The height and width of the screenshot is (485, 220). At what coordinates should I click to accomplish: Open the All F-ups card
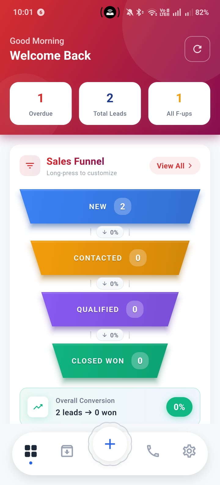(179, 103)
